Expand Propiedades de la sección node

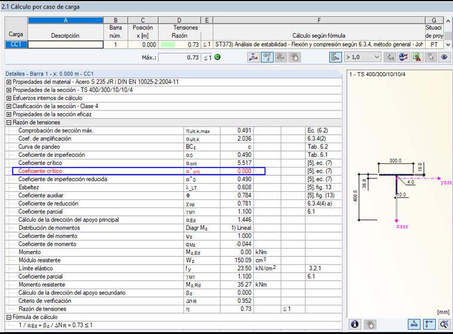pos(9,90)
